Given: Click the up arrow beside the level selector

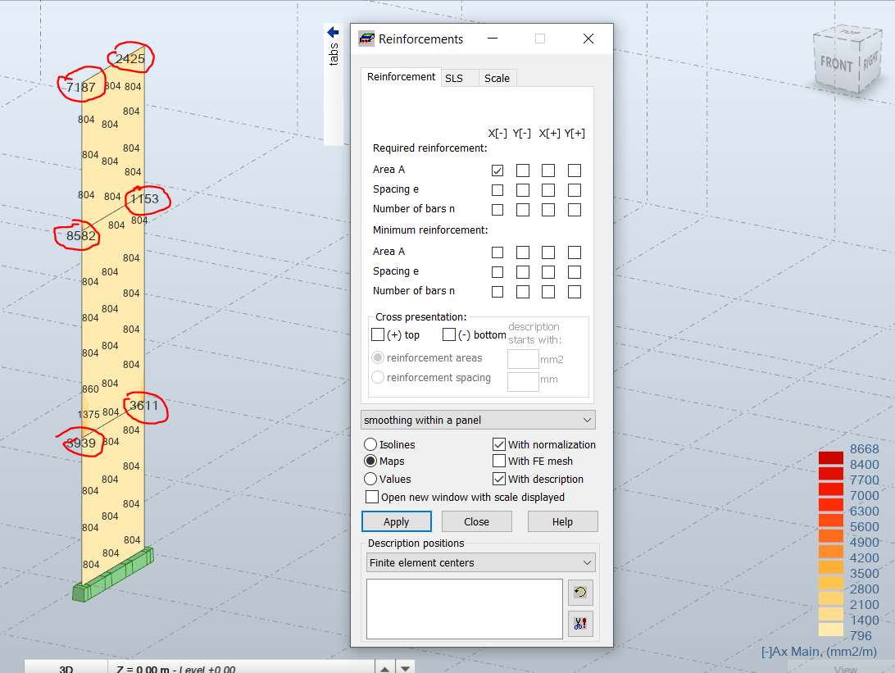Looking at the screenshot, I should click(x=384, y=668).
